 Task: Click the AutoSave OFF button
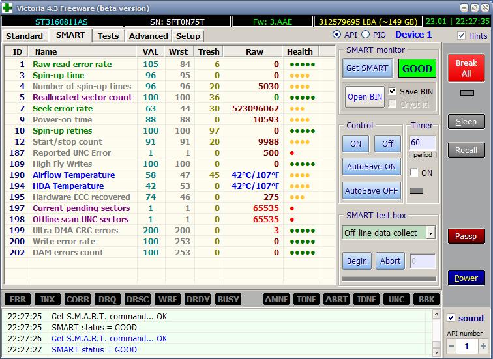(x=371, y=191)
